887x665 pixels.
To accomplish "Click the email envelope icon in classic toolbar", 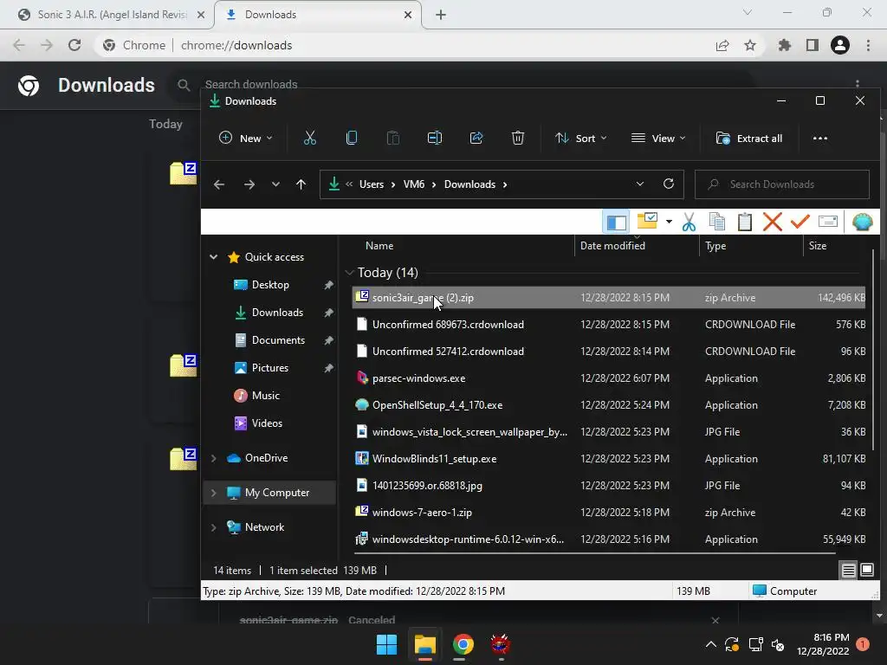I will [x=827, y=221].
